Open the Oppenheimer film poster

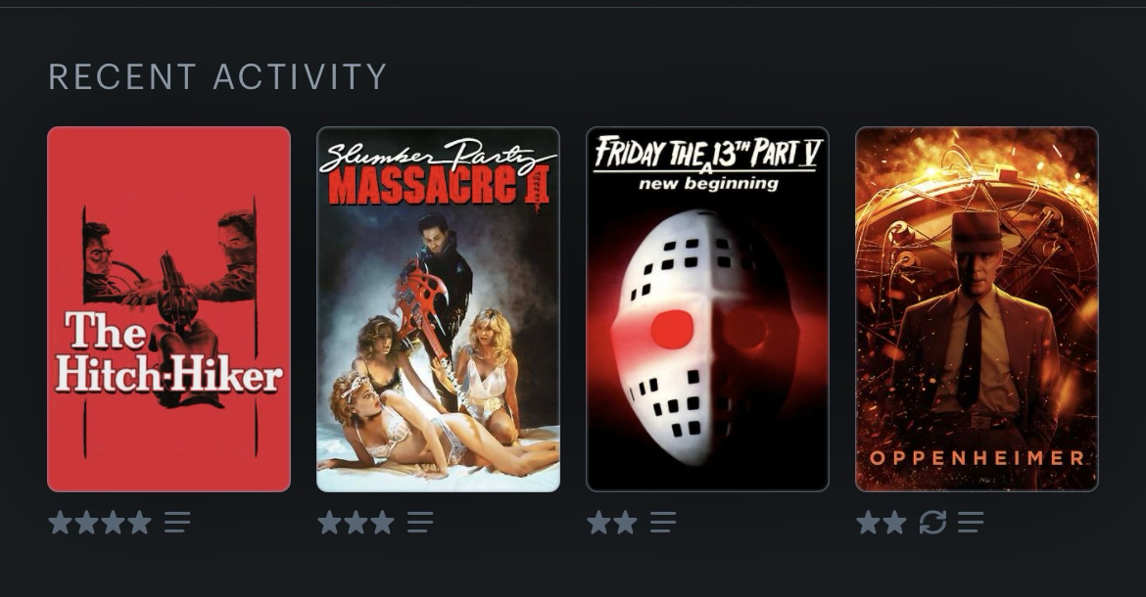[977, 309]
